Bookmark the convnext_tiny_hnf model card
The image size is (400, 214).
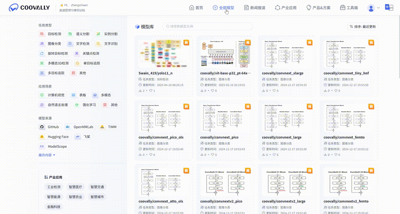click(x=371, y=42)
